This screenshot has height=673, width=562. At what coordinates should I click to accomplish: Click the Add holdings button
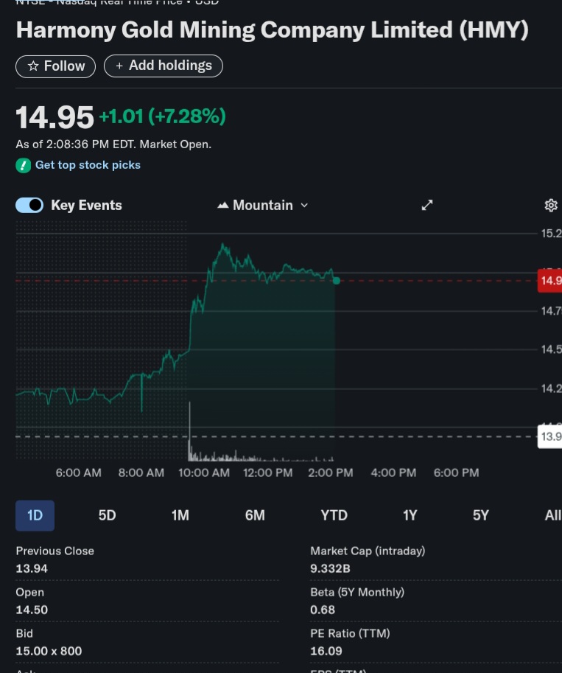click(x=164, y=66)
